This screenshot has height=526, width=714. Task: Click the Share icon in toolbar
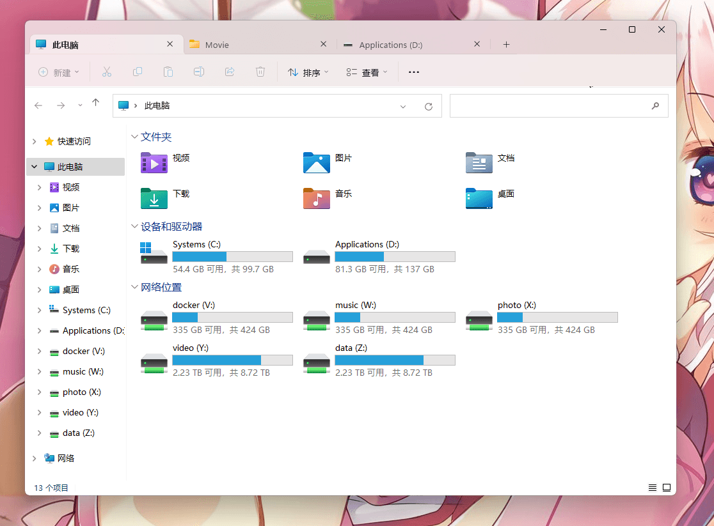pos(230,72)
